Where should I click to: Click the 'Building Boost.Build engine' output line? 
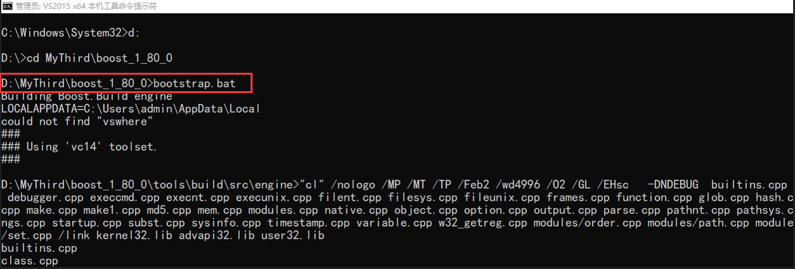click(x=87, y=96)
